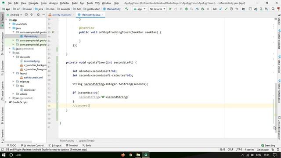This screenshot has height=158, width=281.
Task: Open the AVD Manager phone icon
Action: [261, 9]
